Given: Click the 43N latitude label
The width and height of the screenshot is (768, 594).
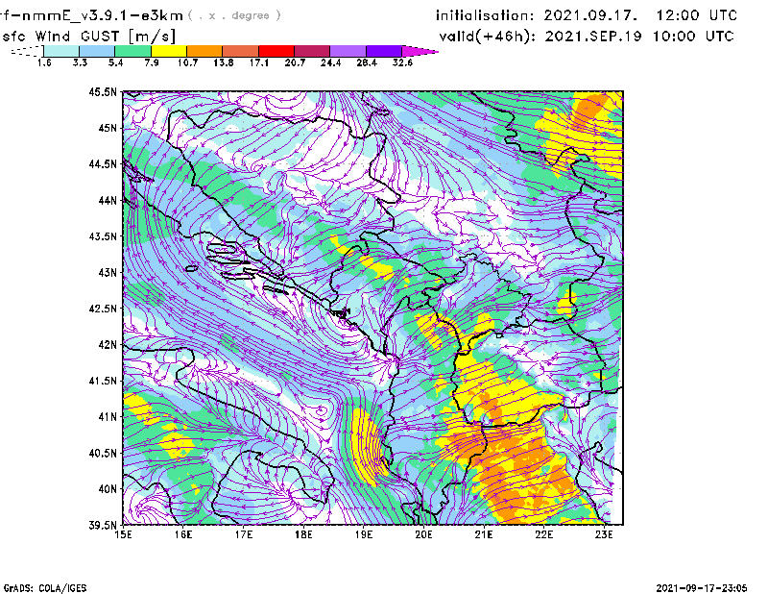Looking at the screenshot, I should click(108, 272).
